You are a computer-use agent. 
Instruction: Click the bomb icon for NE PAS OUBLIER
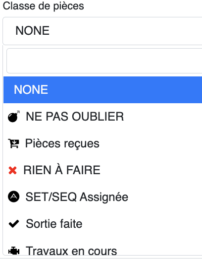point(14,116)
